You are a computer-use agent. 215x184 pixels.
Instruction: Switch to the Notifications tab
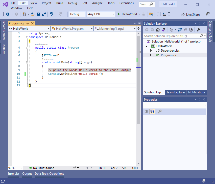pyautogui.click(x=197, y=92)
